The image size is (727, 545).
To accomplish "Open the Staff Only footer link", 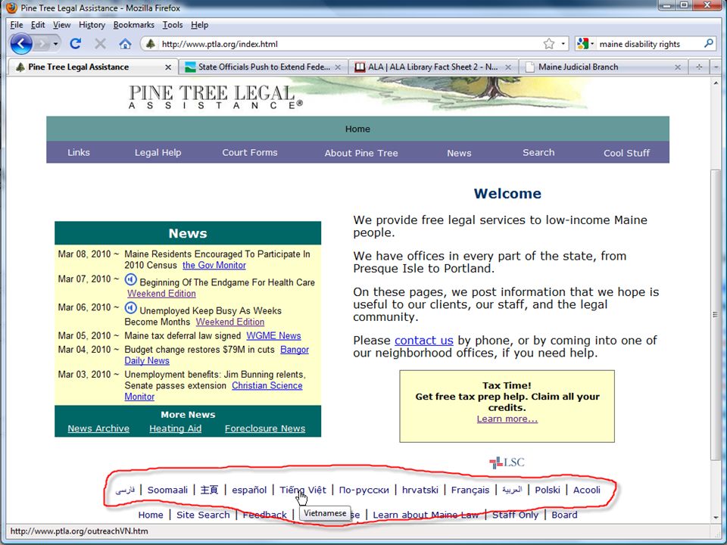I will point(515,515).
